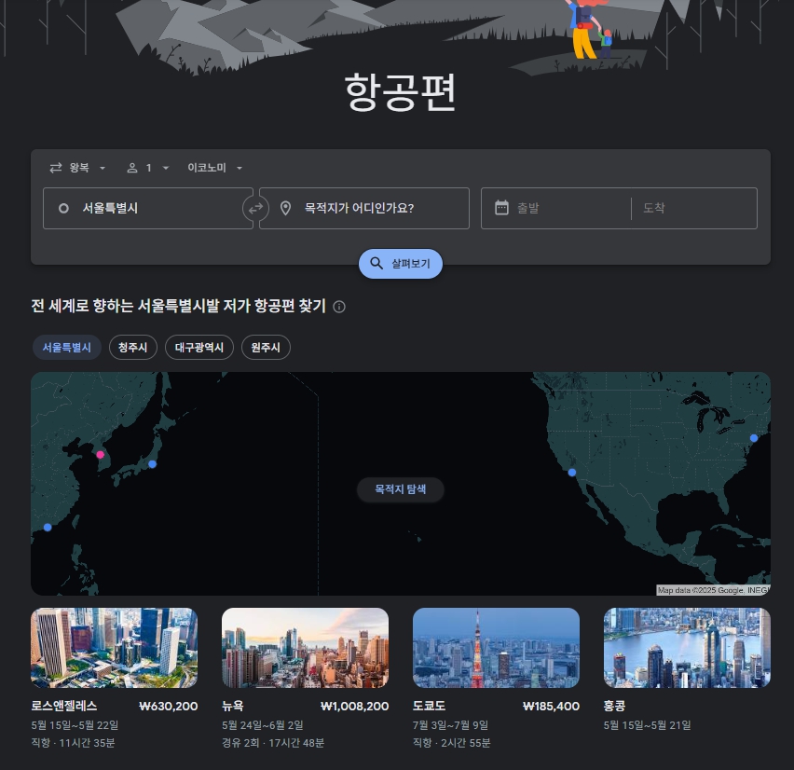794x770 pixels.
Task: Open the 홍콩 destination thumbnail
Action: pyautogui.click(x=687, y=648)
